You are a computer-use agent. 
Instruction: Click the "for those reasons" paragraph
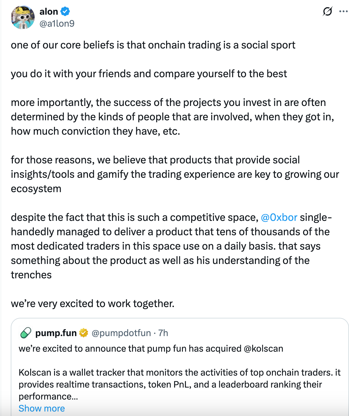(175, 174)
